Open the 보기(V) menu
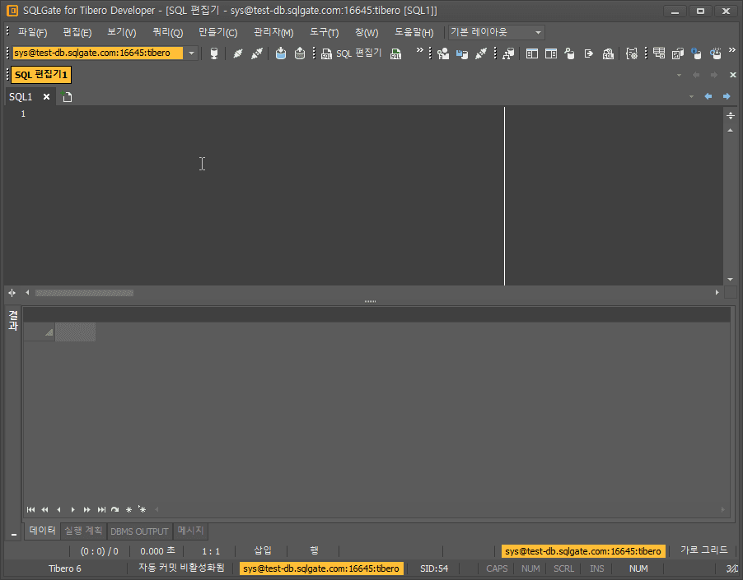This screenshot has height=580, width=743. (x=121, y=32)
